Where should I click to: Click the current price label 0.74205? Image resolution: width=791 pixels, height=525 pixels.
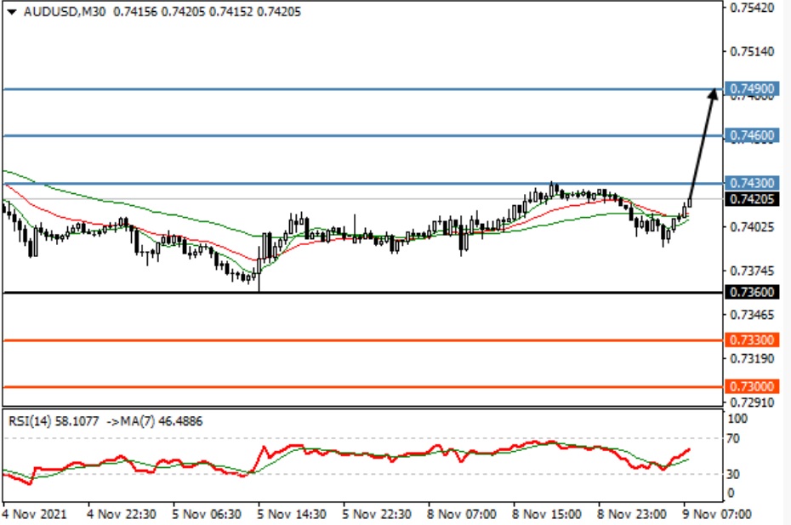pos(752,199)
